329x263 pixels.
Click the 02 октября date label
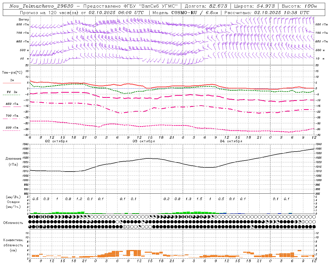click(56, 141)
